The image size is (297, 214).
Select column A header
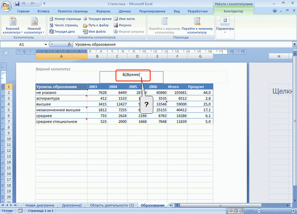coord(61,56)
